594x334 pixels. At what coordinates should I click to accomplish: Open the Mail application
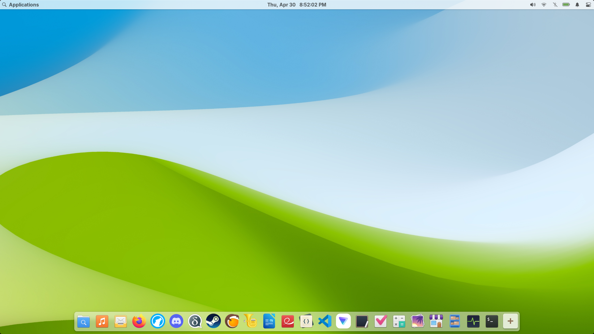click(x=121, y=321)
